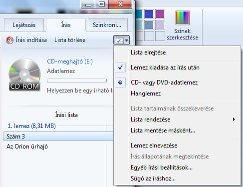Viewport: 243px width, 187px height.
Task: Open Súgó az íráshoz… help entry
Action: 177,178
